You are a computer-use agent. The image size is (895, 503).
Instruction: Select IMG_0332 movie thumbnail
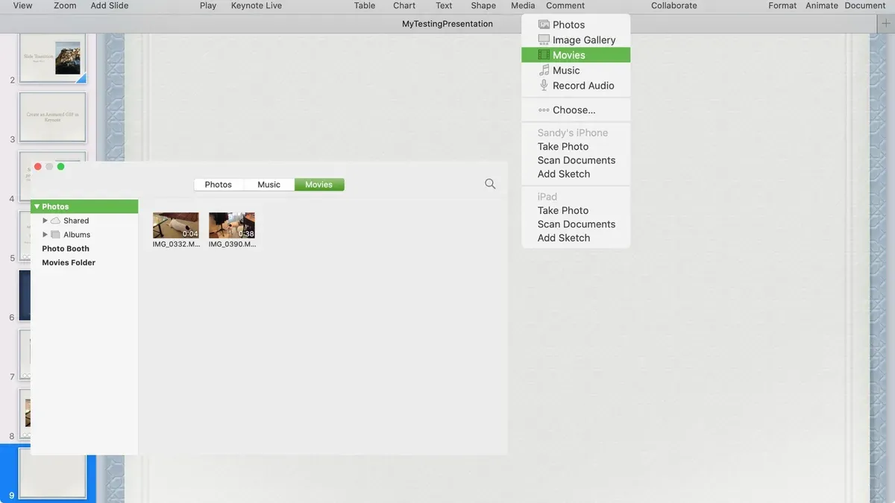[176, 226]
